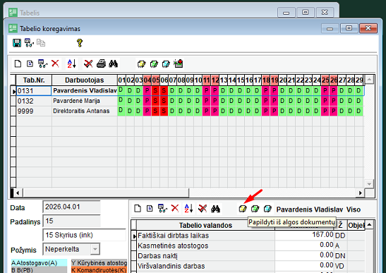Screen dimensions: 386x273
Task: Click the Darbuotojas column header
Action: click(x=85, y=80)
